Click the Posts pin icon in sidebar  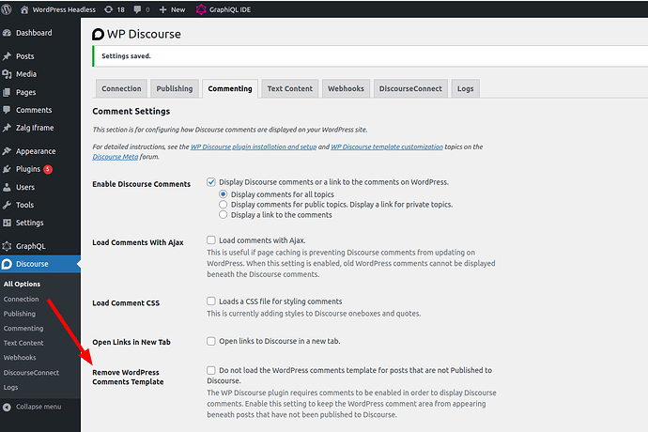point(7,56)
